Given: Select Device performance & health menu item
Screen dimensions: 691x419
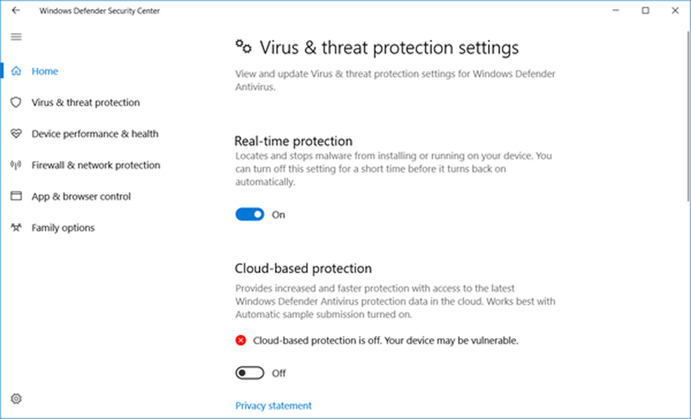Looking at the screenshot, I should coord(95,134).
